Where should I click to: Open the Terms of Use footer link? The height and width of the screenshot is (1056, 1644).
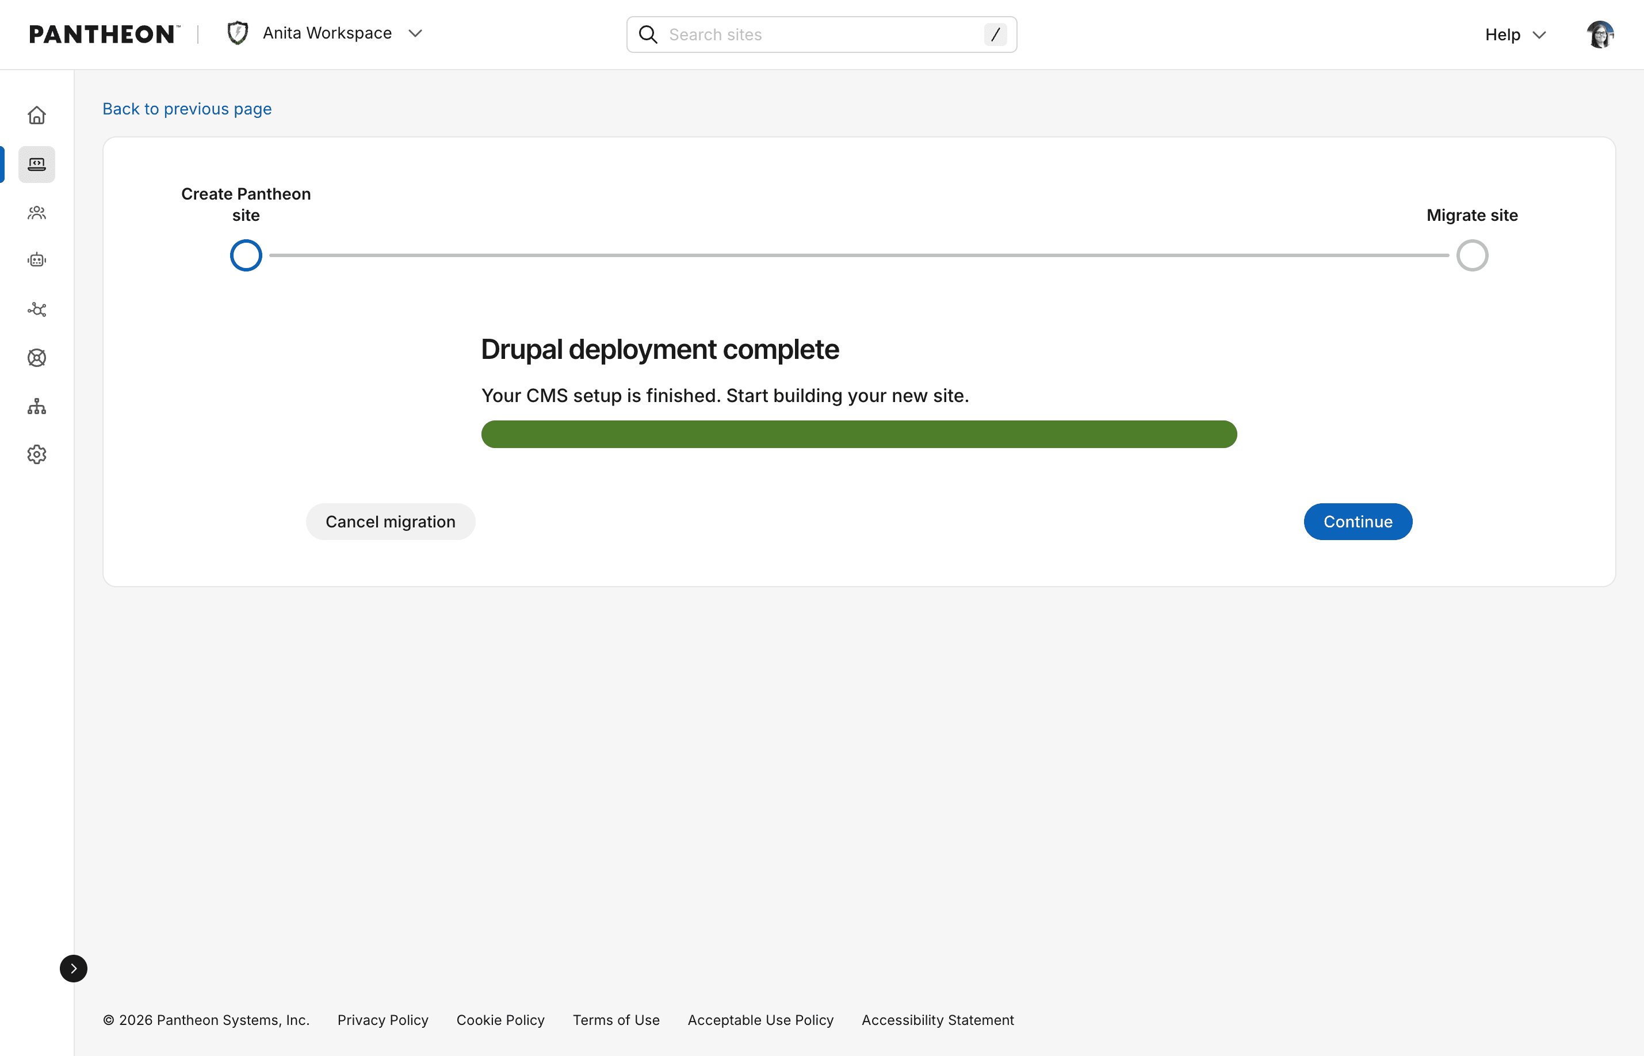[615, 1020]
